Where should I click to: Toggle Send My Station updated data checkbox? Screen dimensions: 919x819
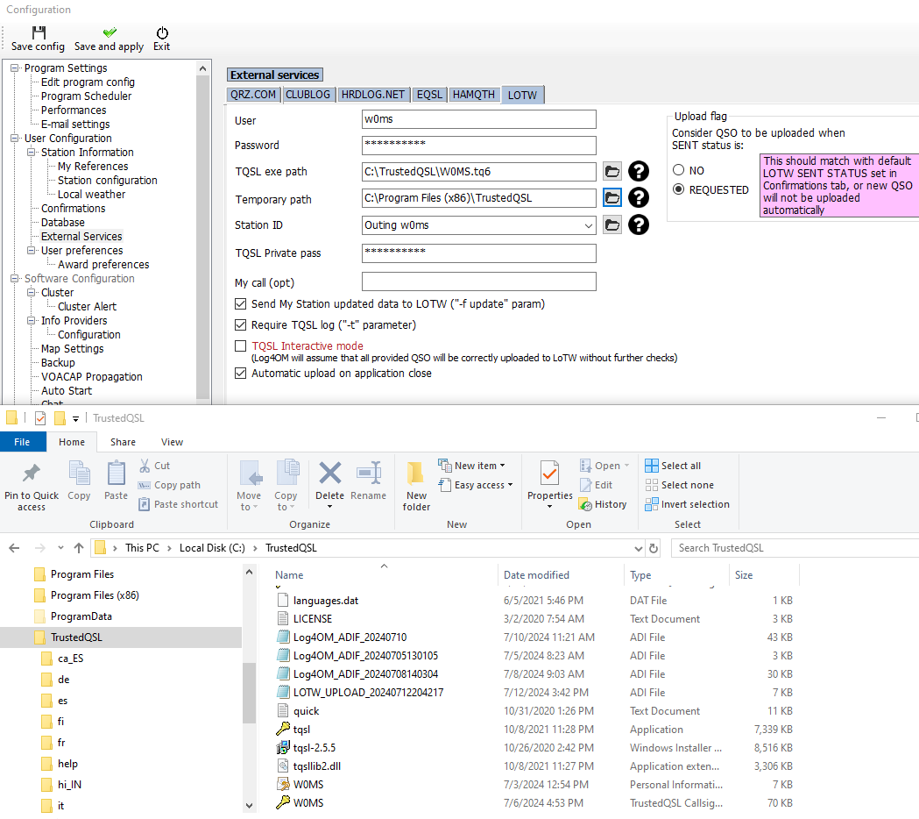pos(240,304)
